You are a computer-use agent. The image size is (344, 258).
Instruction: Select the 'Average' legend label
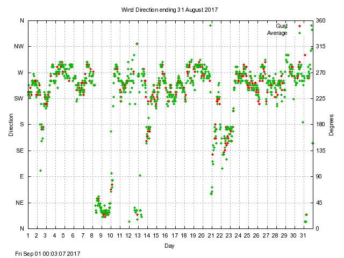coord(277,33)
